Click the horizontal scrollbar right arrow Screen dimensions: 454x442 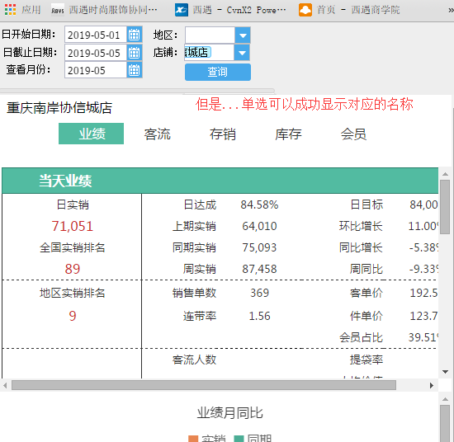(x=432, y=385)
